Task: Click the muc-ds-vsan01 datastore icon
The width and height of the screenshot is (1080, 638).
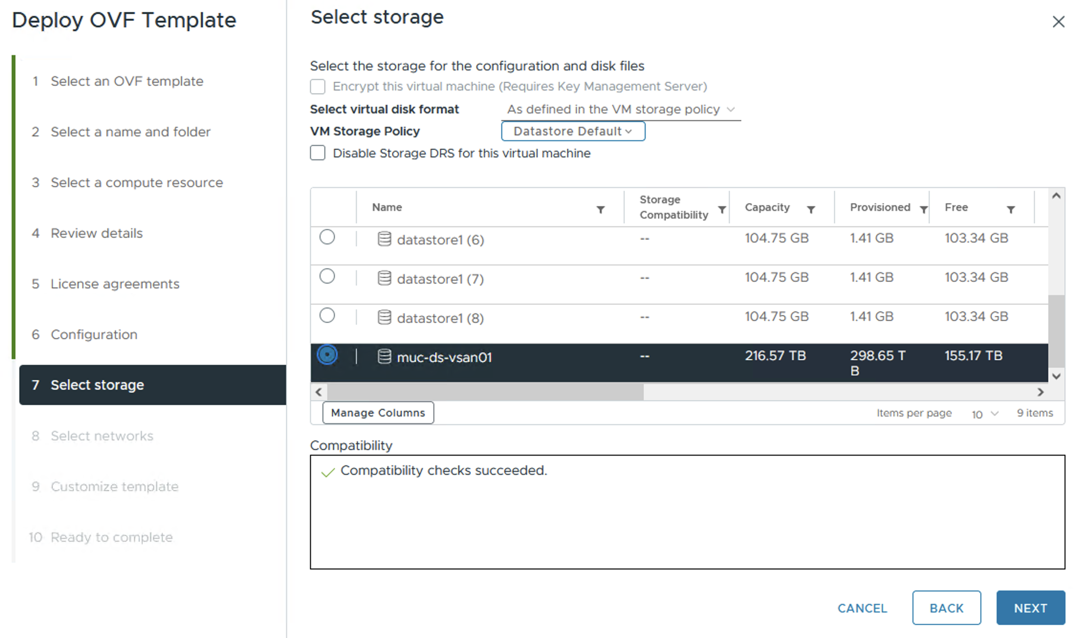Action: click(384, 357)
